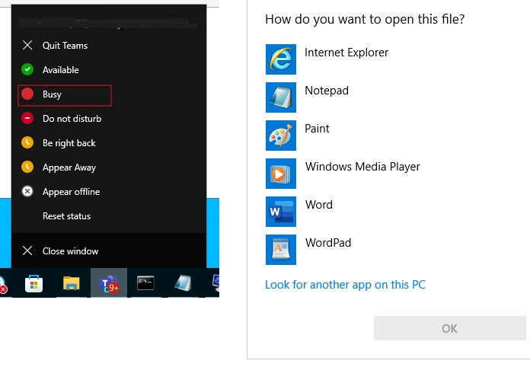Image resolution: width=530 pixels, height=367 pixels.
Task: Choose Do not disturb status
Action: pyautogui.click(x=109, y=119)
